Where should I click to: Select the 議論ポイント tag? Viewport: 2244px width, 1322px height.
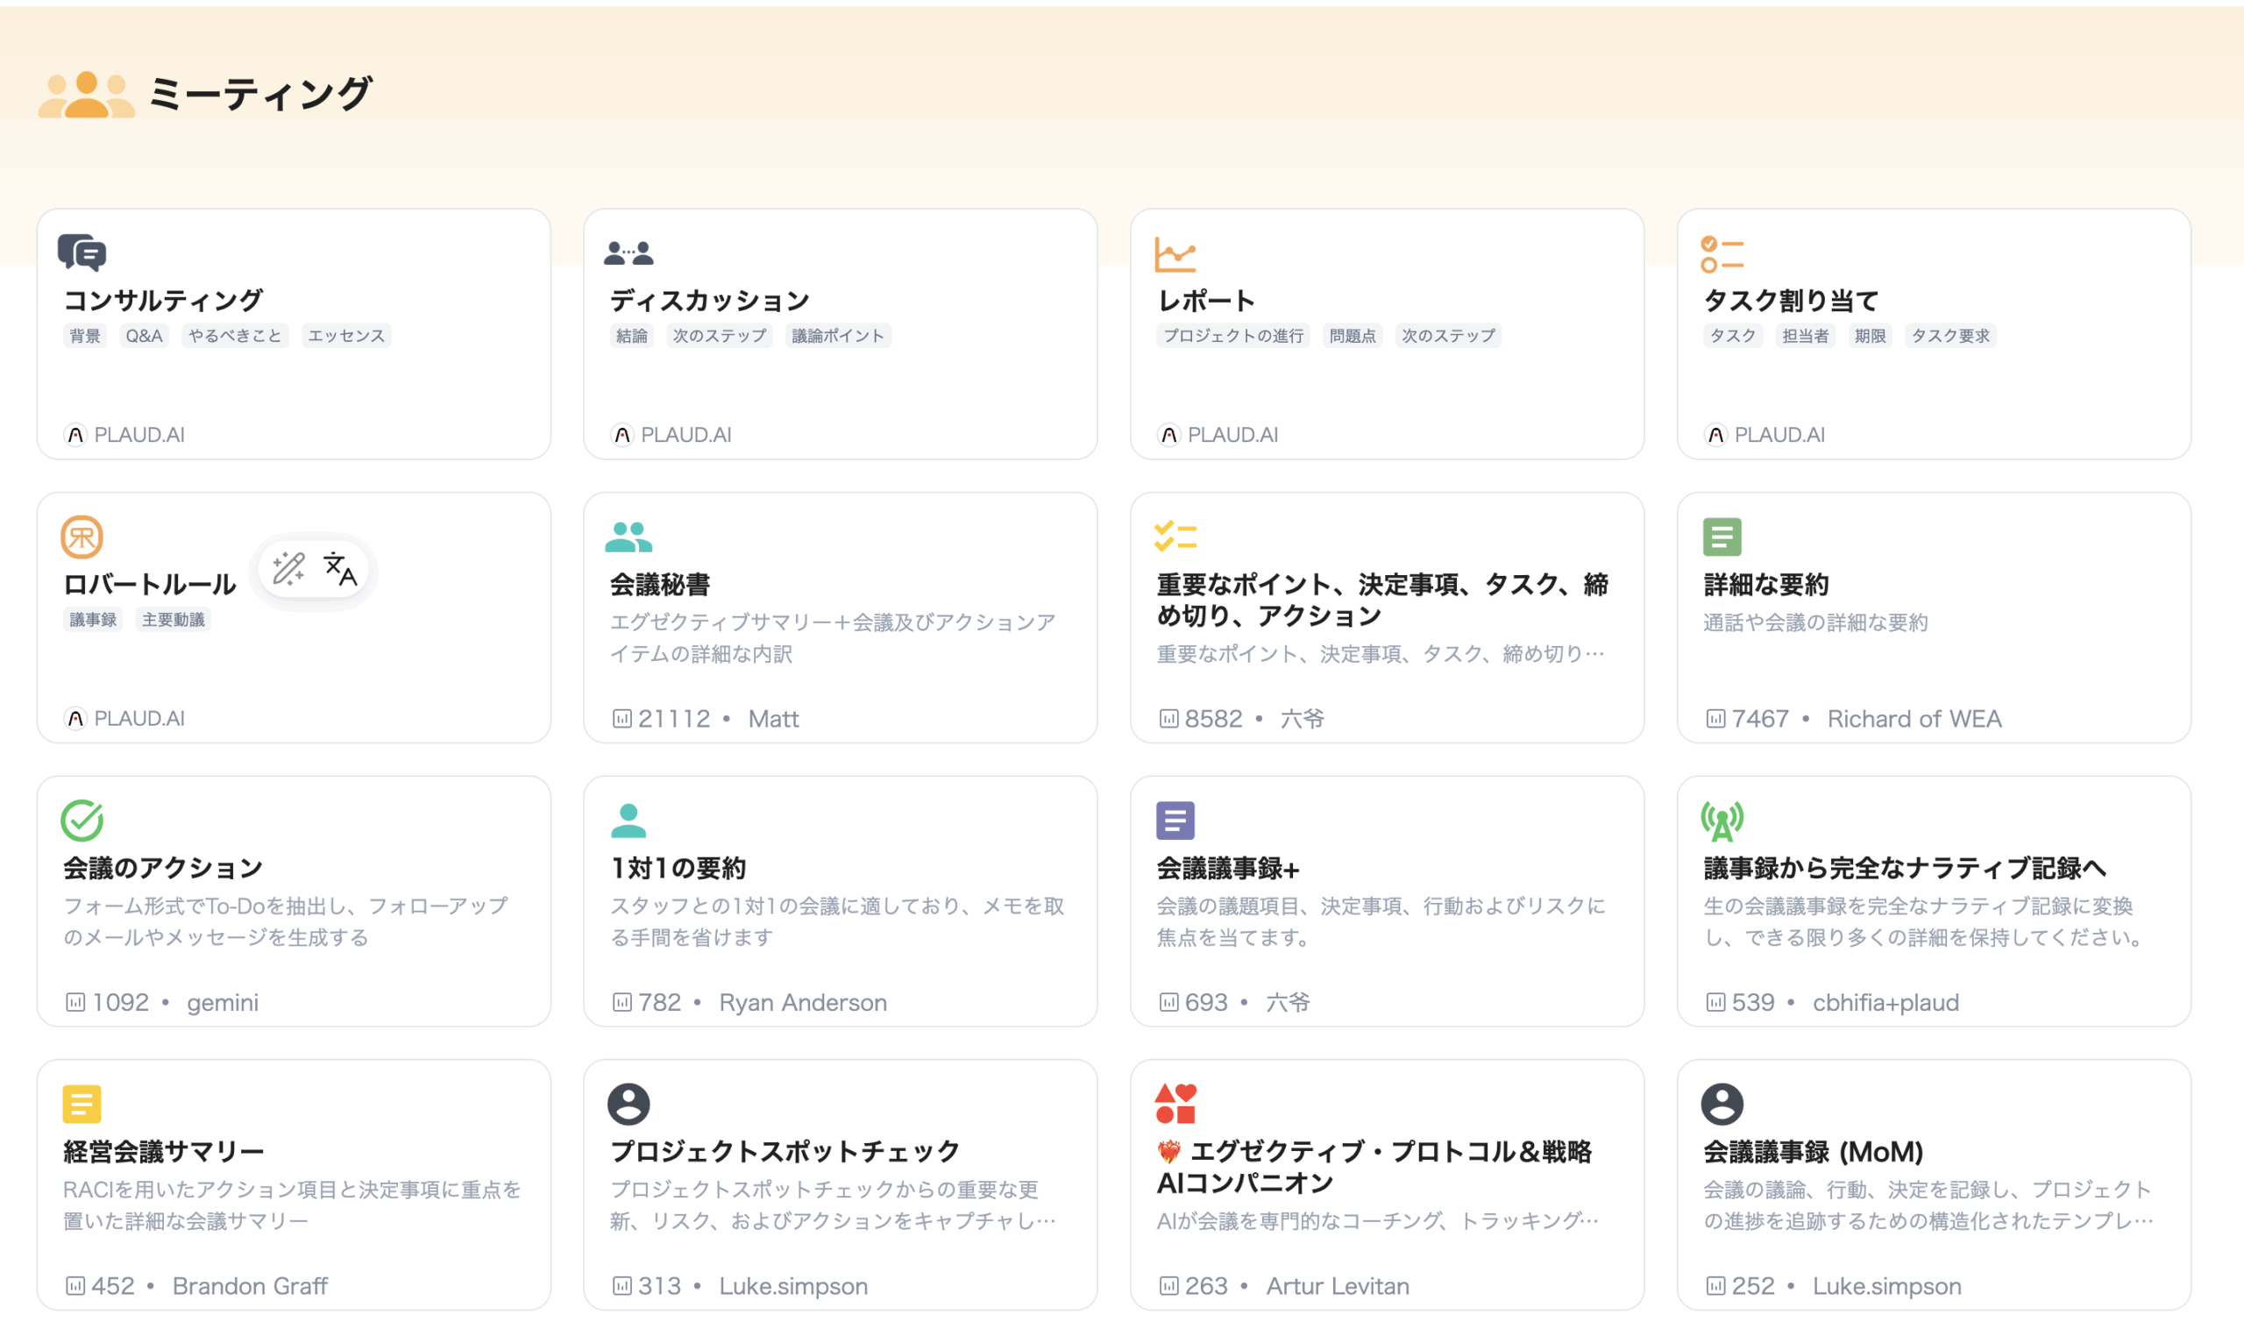(x=838, y=336)
